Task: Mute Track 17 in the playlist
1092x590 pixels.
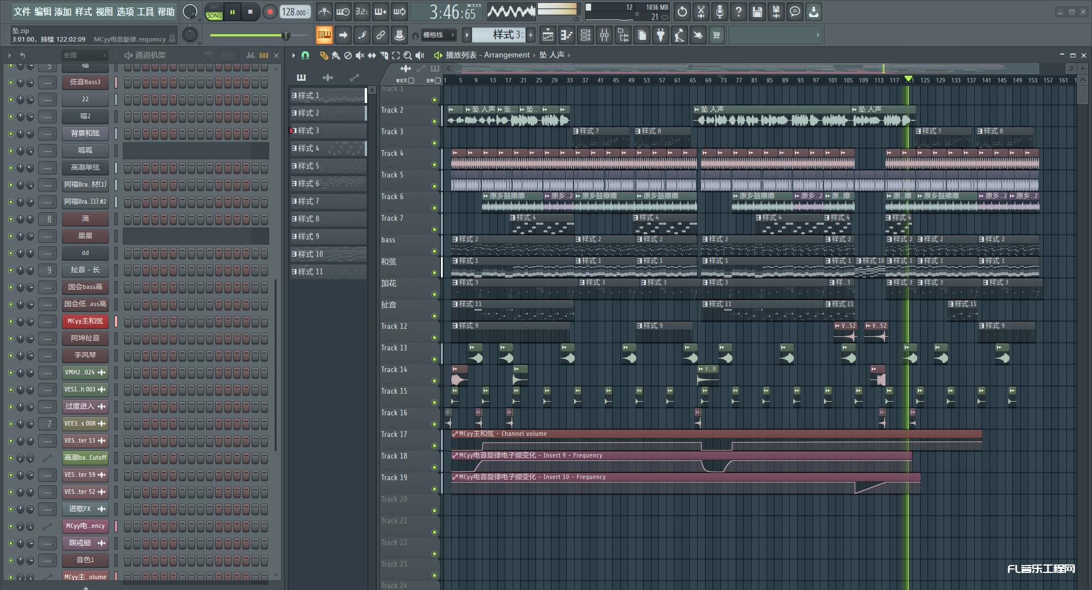Action: pyautogui.click(x=435, y=446)
